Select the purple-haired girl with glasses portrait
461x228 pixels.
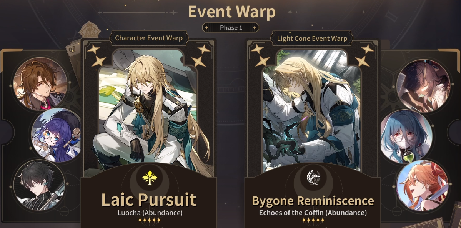(x=57, y=135)
